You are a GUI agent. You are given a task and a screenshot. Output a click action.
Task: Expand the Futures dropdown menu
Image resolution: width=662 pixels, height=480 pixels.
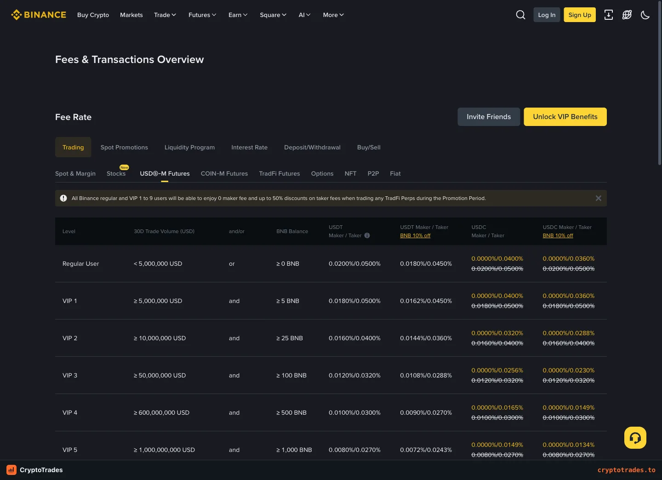pos(202,15)
